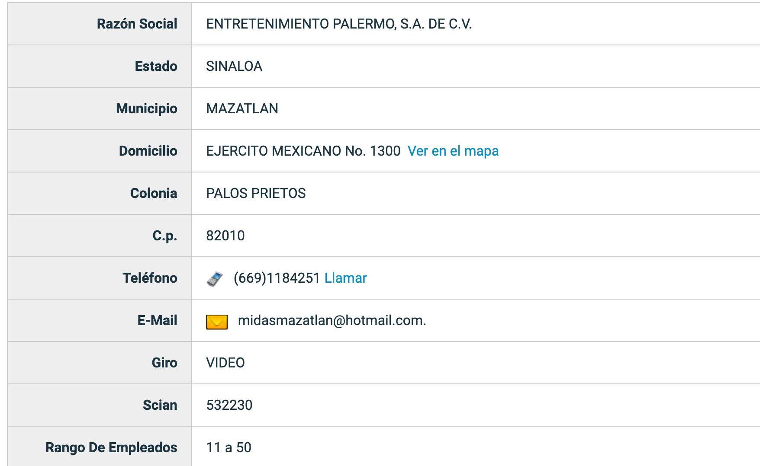Click the 'Rango De Empleados' row label
The width and height of the screenshot is (760, 466).
pyautogui.click(x=111, y=447)
